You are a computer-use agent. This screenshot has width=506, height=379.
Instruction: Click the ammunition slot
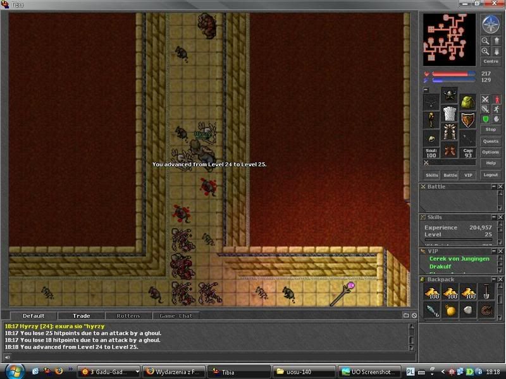467,138
